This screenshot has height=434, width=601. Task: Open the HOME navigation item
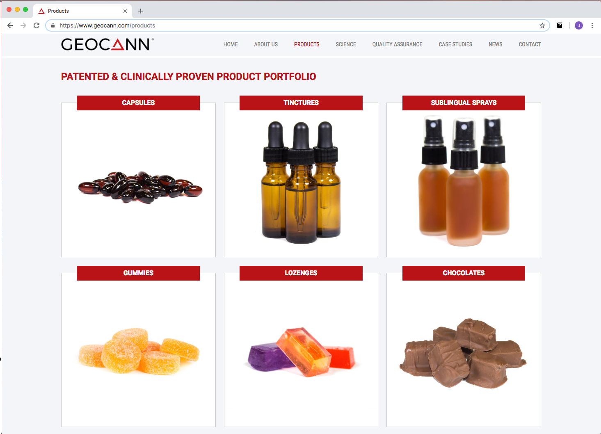pyautogui.click(x=231, y=44)
